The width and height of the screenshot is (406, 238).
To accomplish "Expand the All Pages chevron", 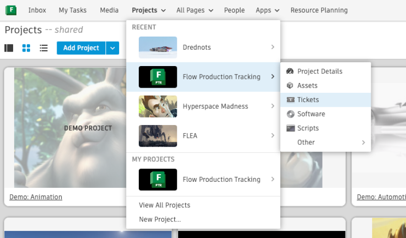I will tap(211, 11).
